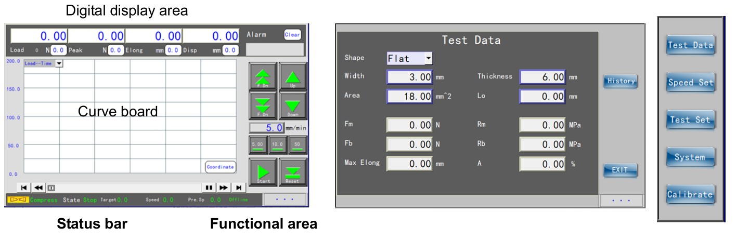Select the 5.00 speed preset
Image resolution: width=737 pixels, height=240 pixels.
point(257,145)
